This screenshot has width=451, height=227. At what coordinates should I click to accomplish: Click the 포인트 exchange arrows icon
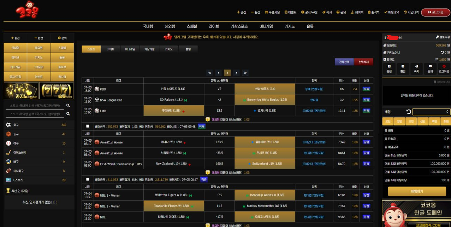(x=437, y=60)
